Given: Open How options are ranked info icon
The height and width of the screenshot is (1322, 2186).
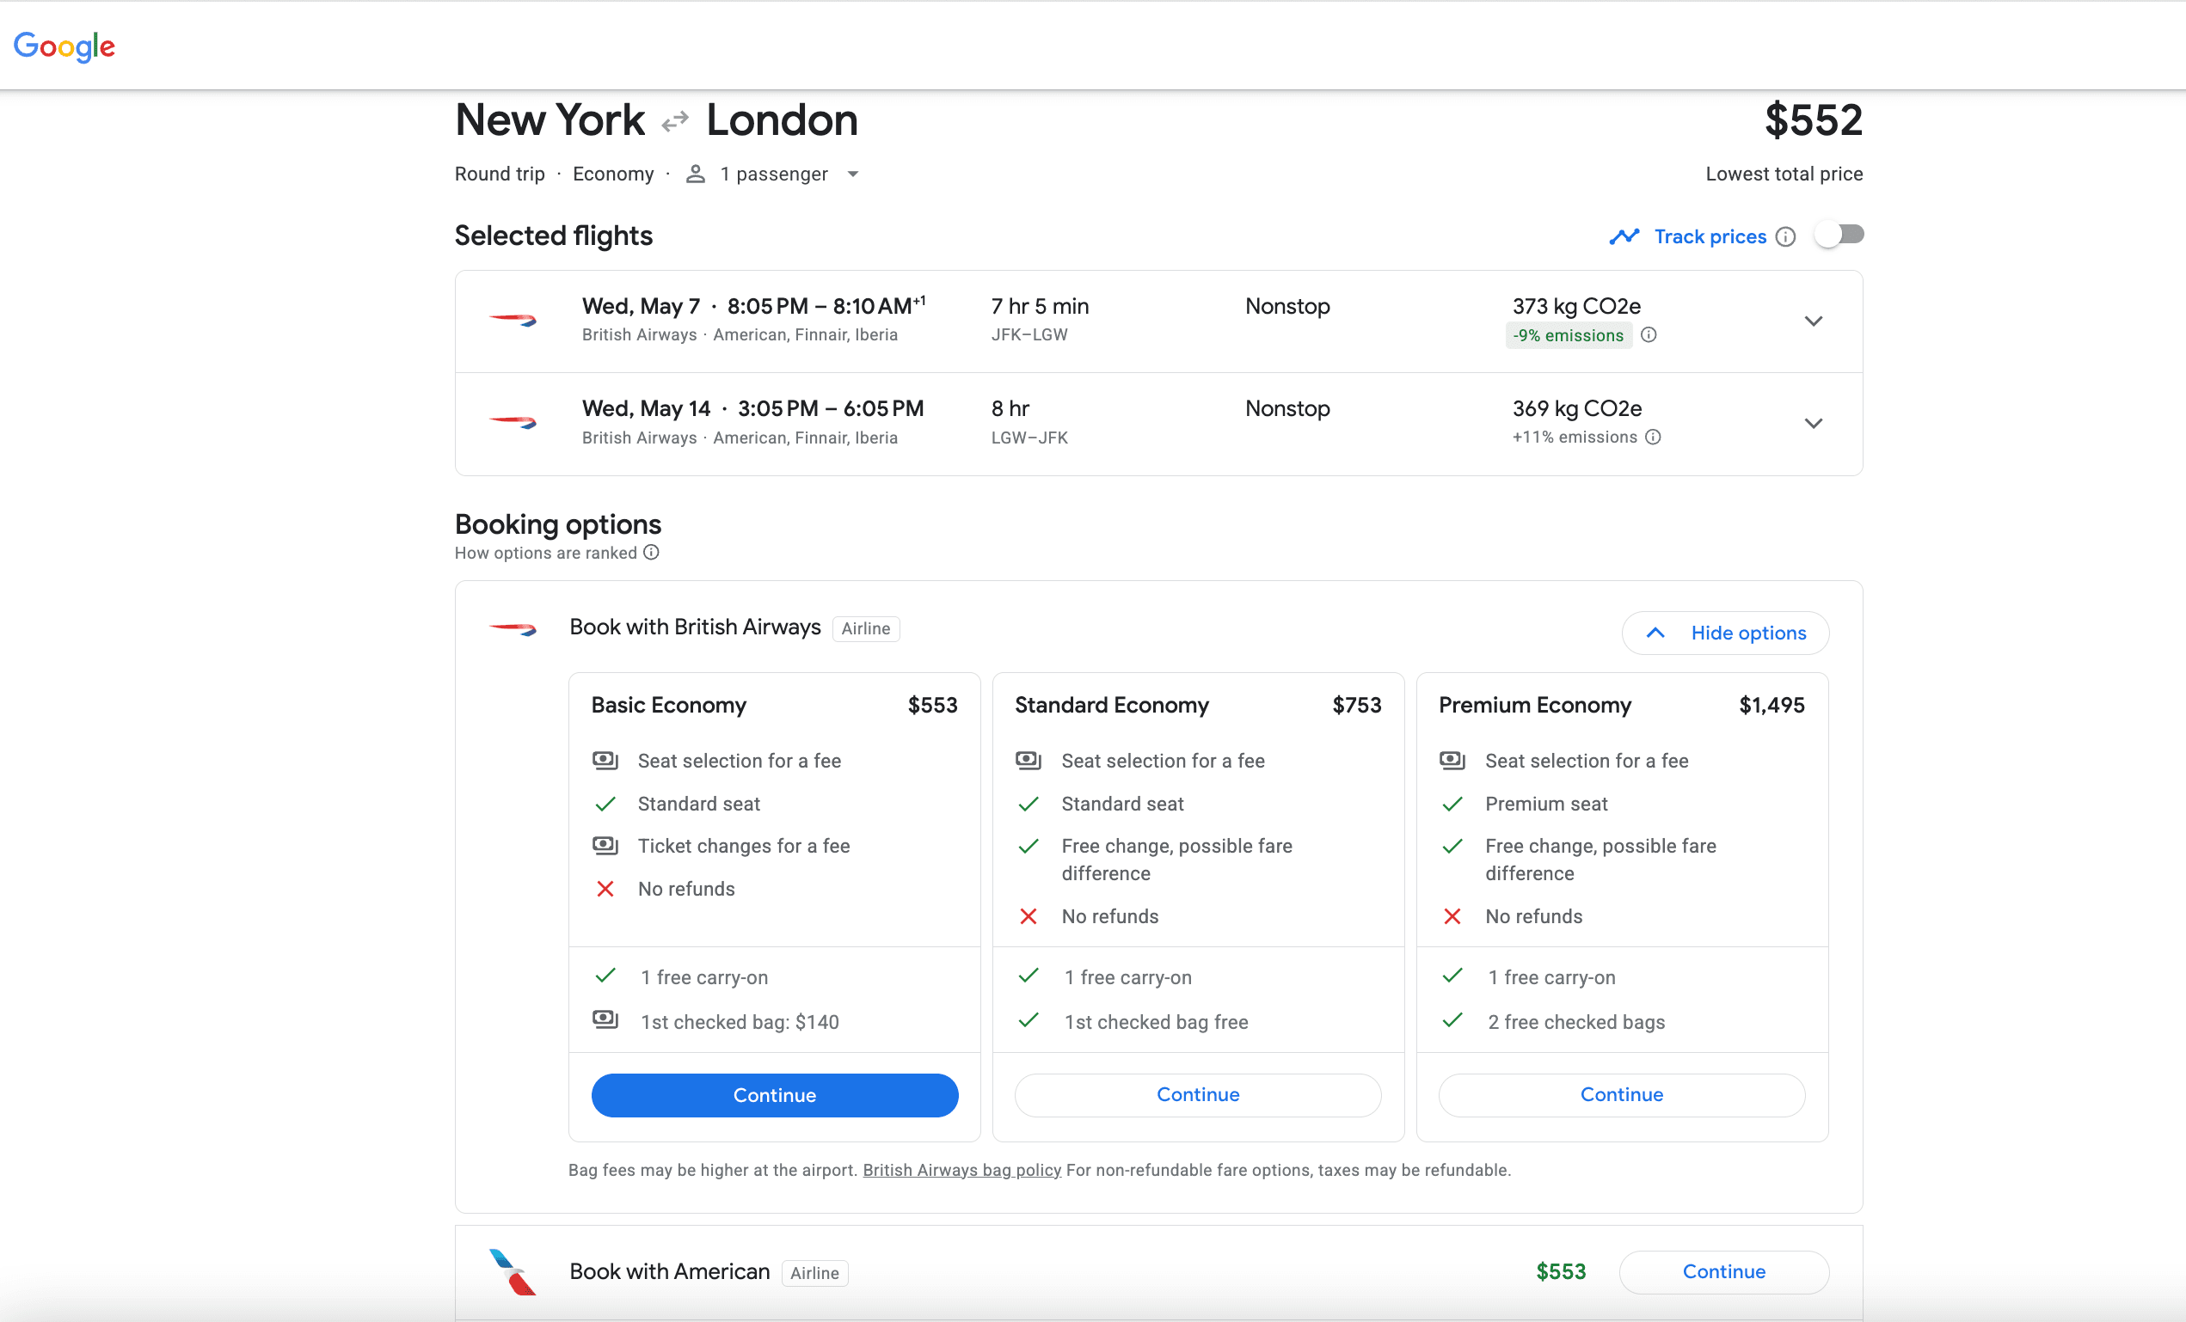Looking at the screenshot, I should tap(651, 553).
